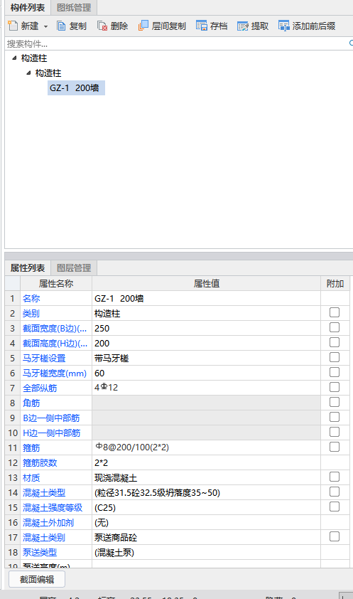The width and height of the screenshot is (353, 599).
Task: Click the 马牙槎设置 property name
Action: click(x=44, y=359)
